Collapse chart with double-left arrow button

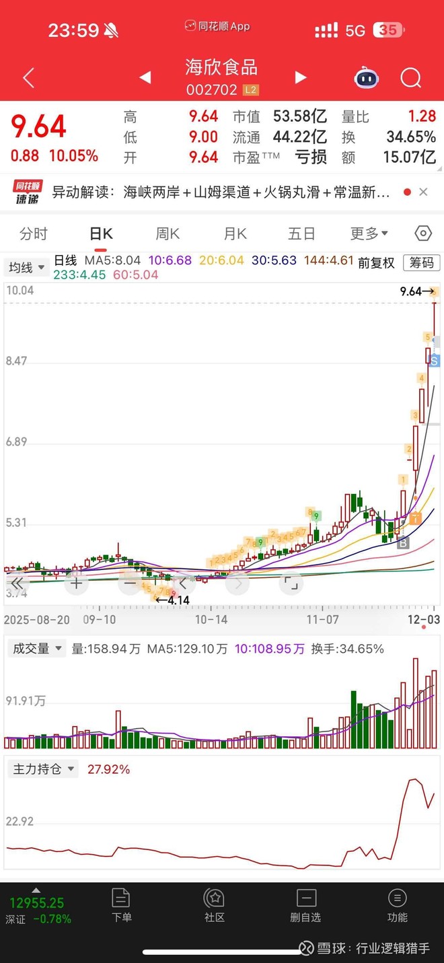[x=17, y=583]
